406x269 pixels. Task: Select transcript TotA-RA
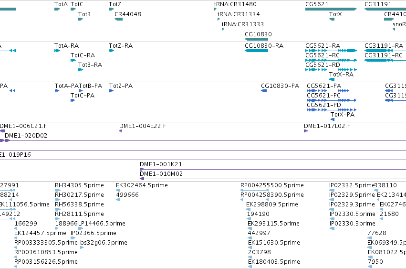tap(66, 46)
